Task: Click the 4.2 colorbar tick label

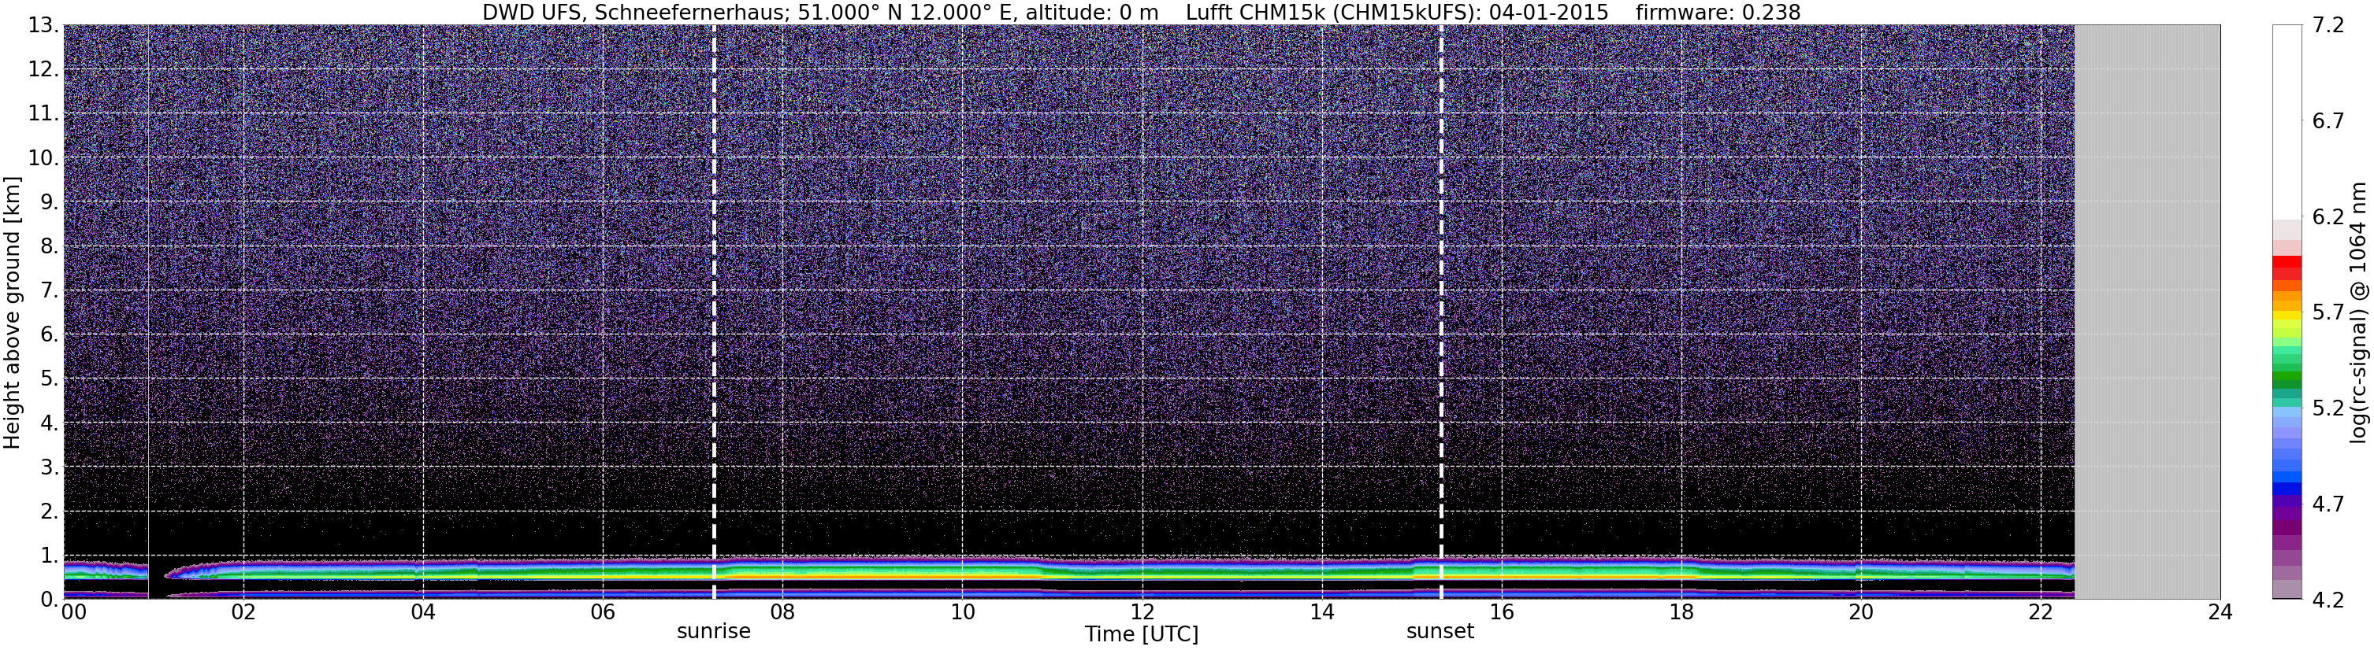Action: 2329,600
